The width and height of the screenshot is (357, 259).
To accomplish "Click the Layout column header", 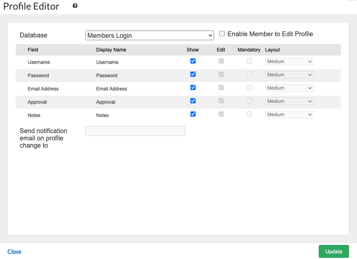I will (x=272, y=49).
